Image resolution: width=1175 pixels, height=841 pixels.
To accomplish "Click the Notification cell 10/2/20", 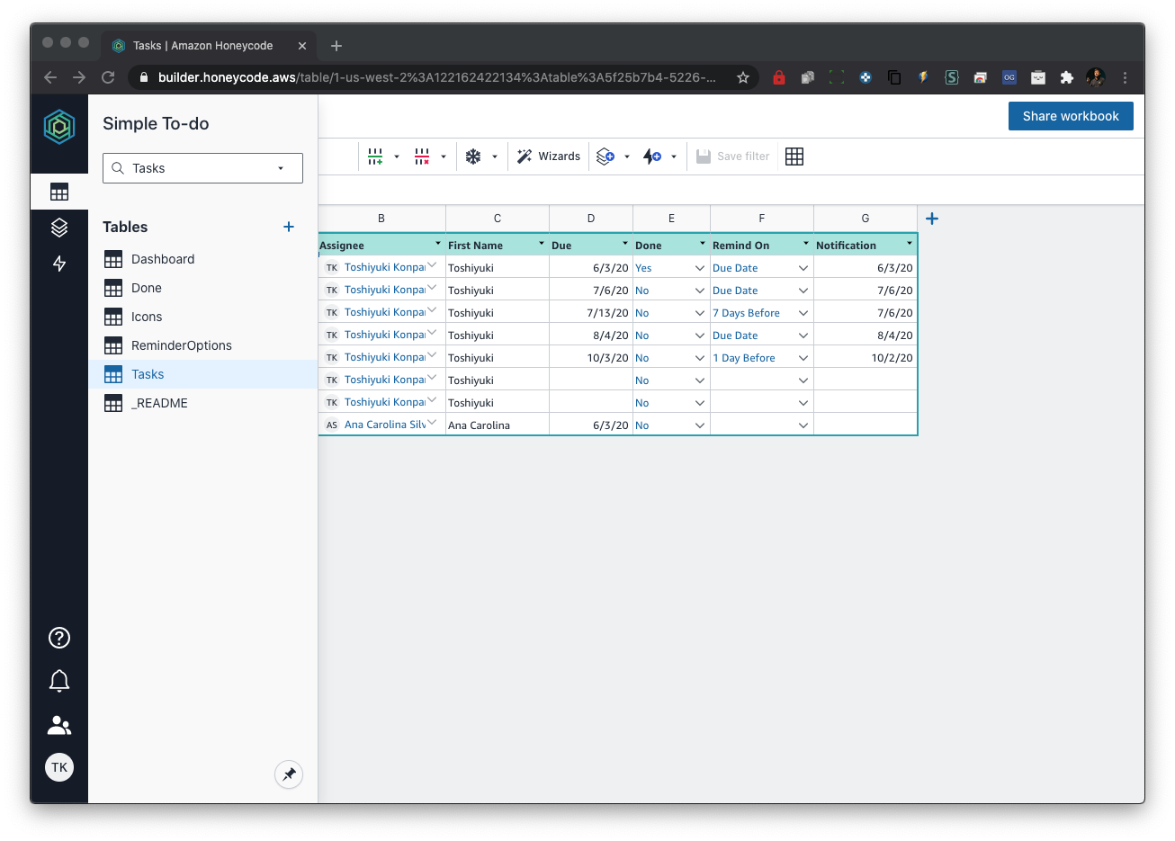I will [866, 358].
